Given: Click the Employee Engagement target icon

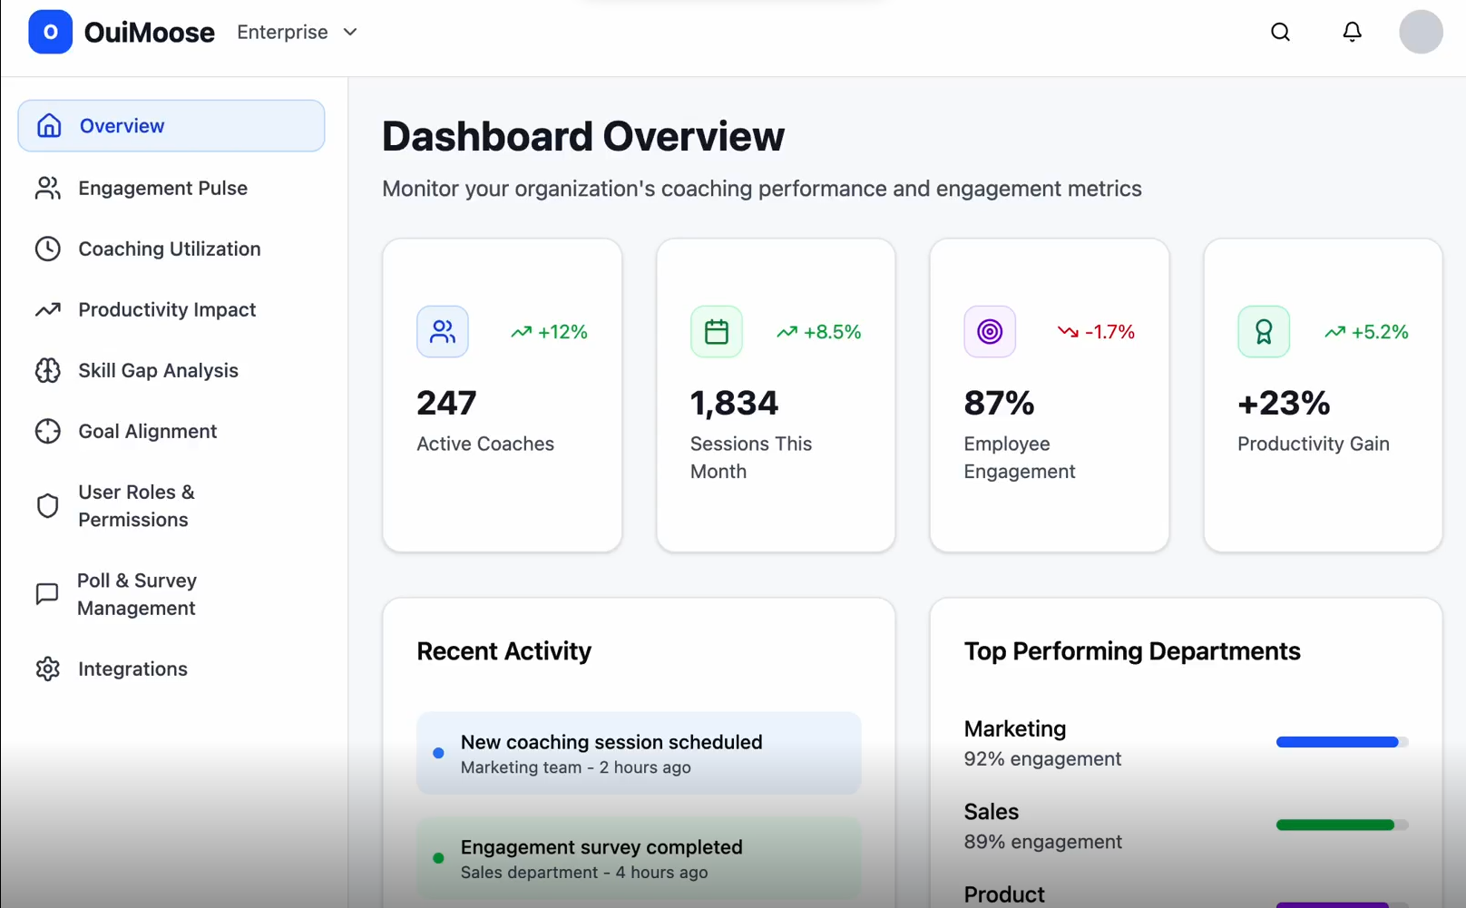Looking at the screenshot, I should (990, 332).
